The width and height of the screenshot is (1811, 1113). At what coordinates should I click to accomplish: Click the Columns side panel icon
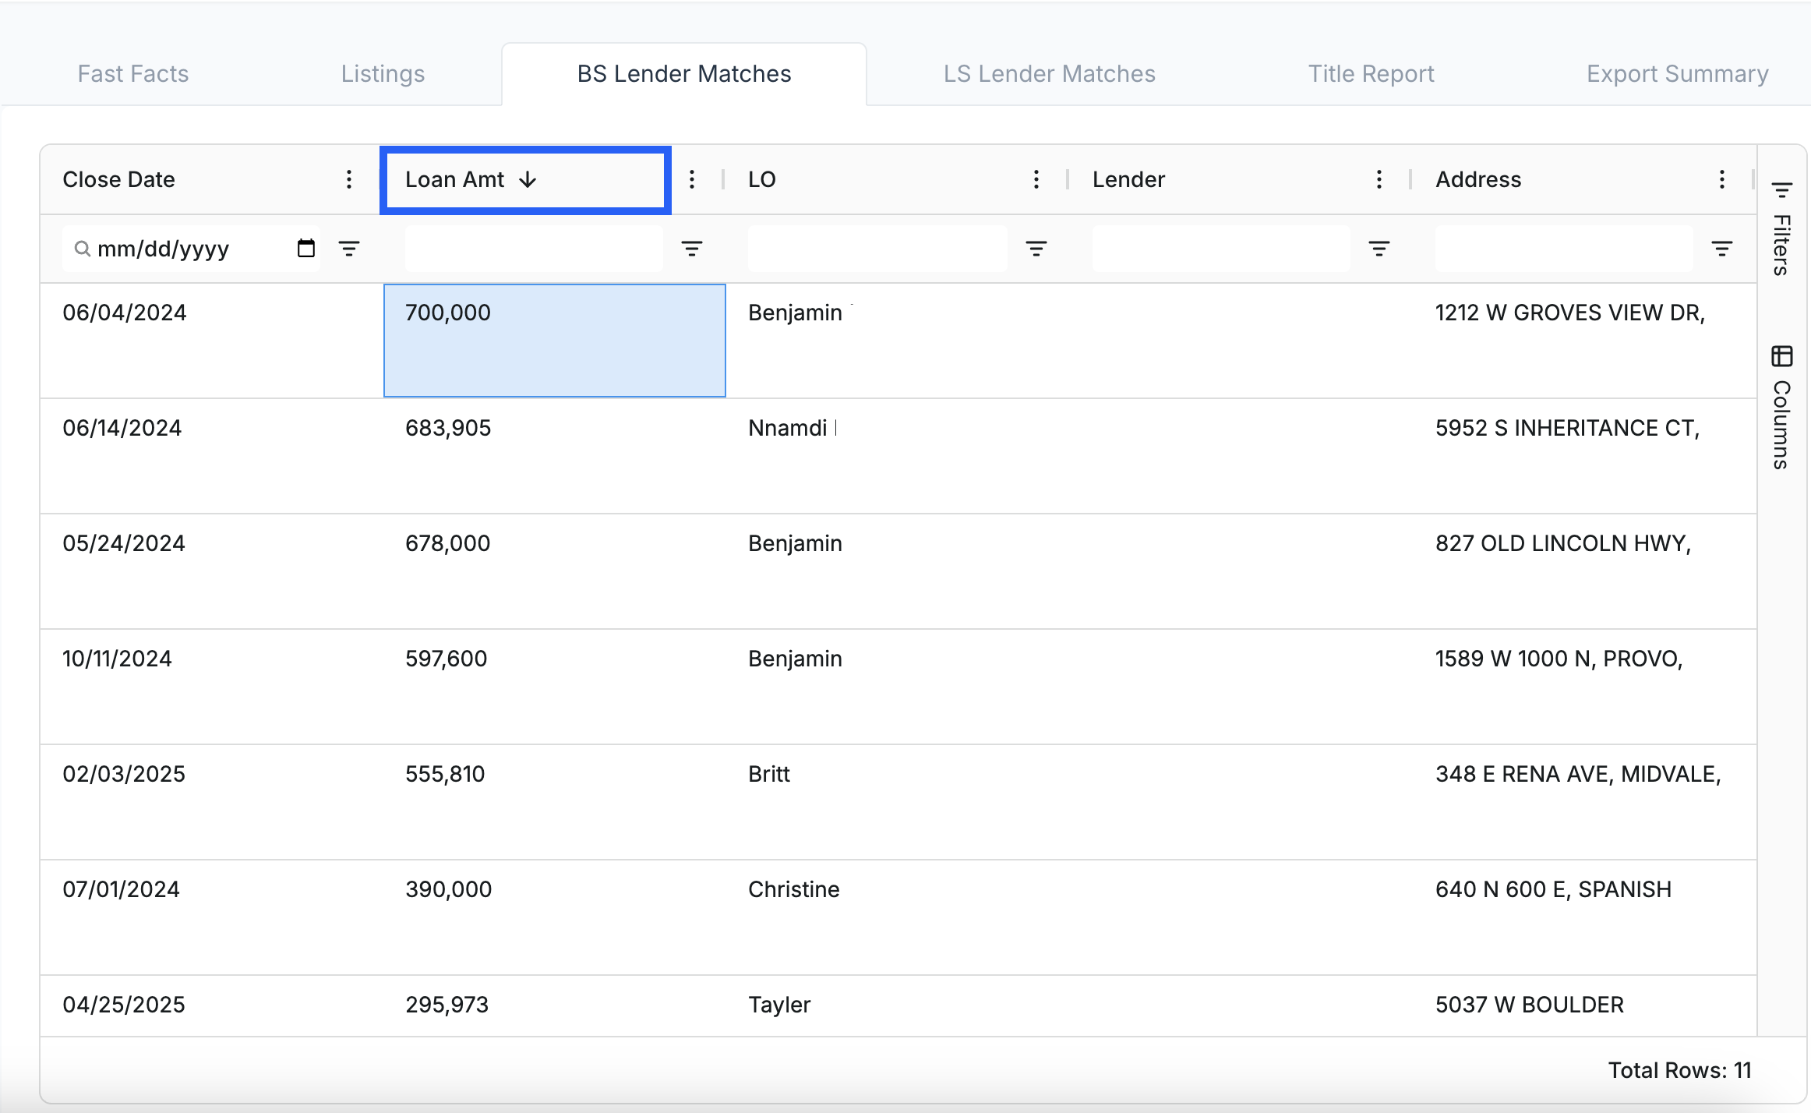coord(1781,356)
